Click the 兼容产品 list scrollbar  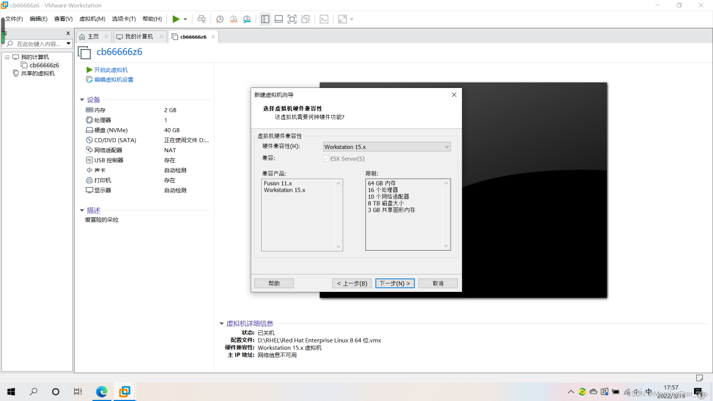(338, 215)
